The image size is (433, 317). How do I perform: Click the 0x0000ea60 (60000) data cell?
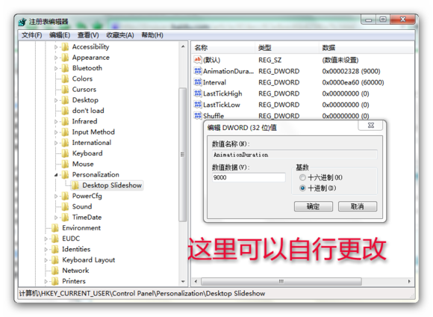pyautogui.click(x=353, y=82)
